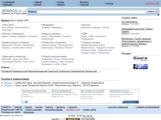Open the Электроника subcategory
Image resolution: width=161 pixels, height=120 pixels.
(x=47, y=39)
